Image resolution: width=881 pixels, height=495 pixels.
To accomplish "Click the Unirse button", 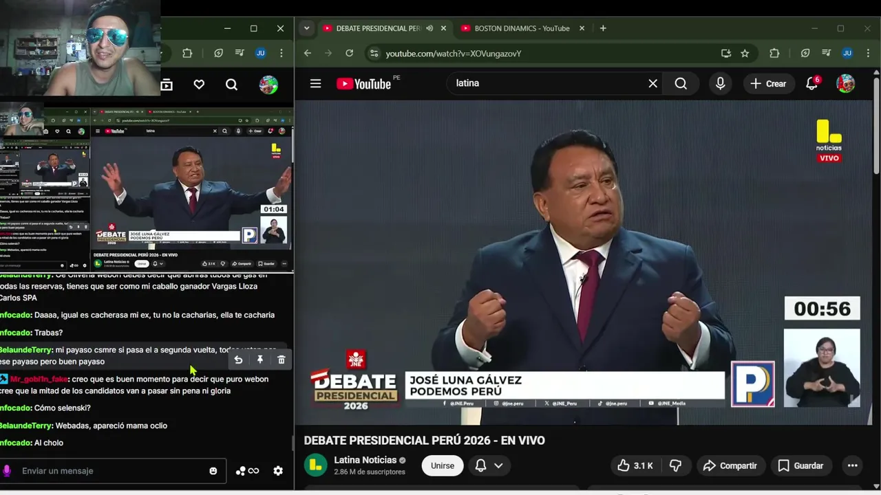I will click(443, 465).
